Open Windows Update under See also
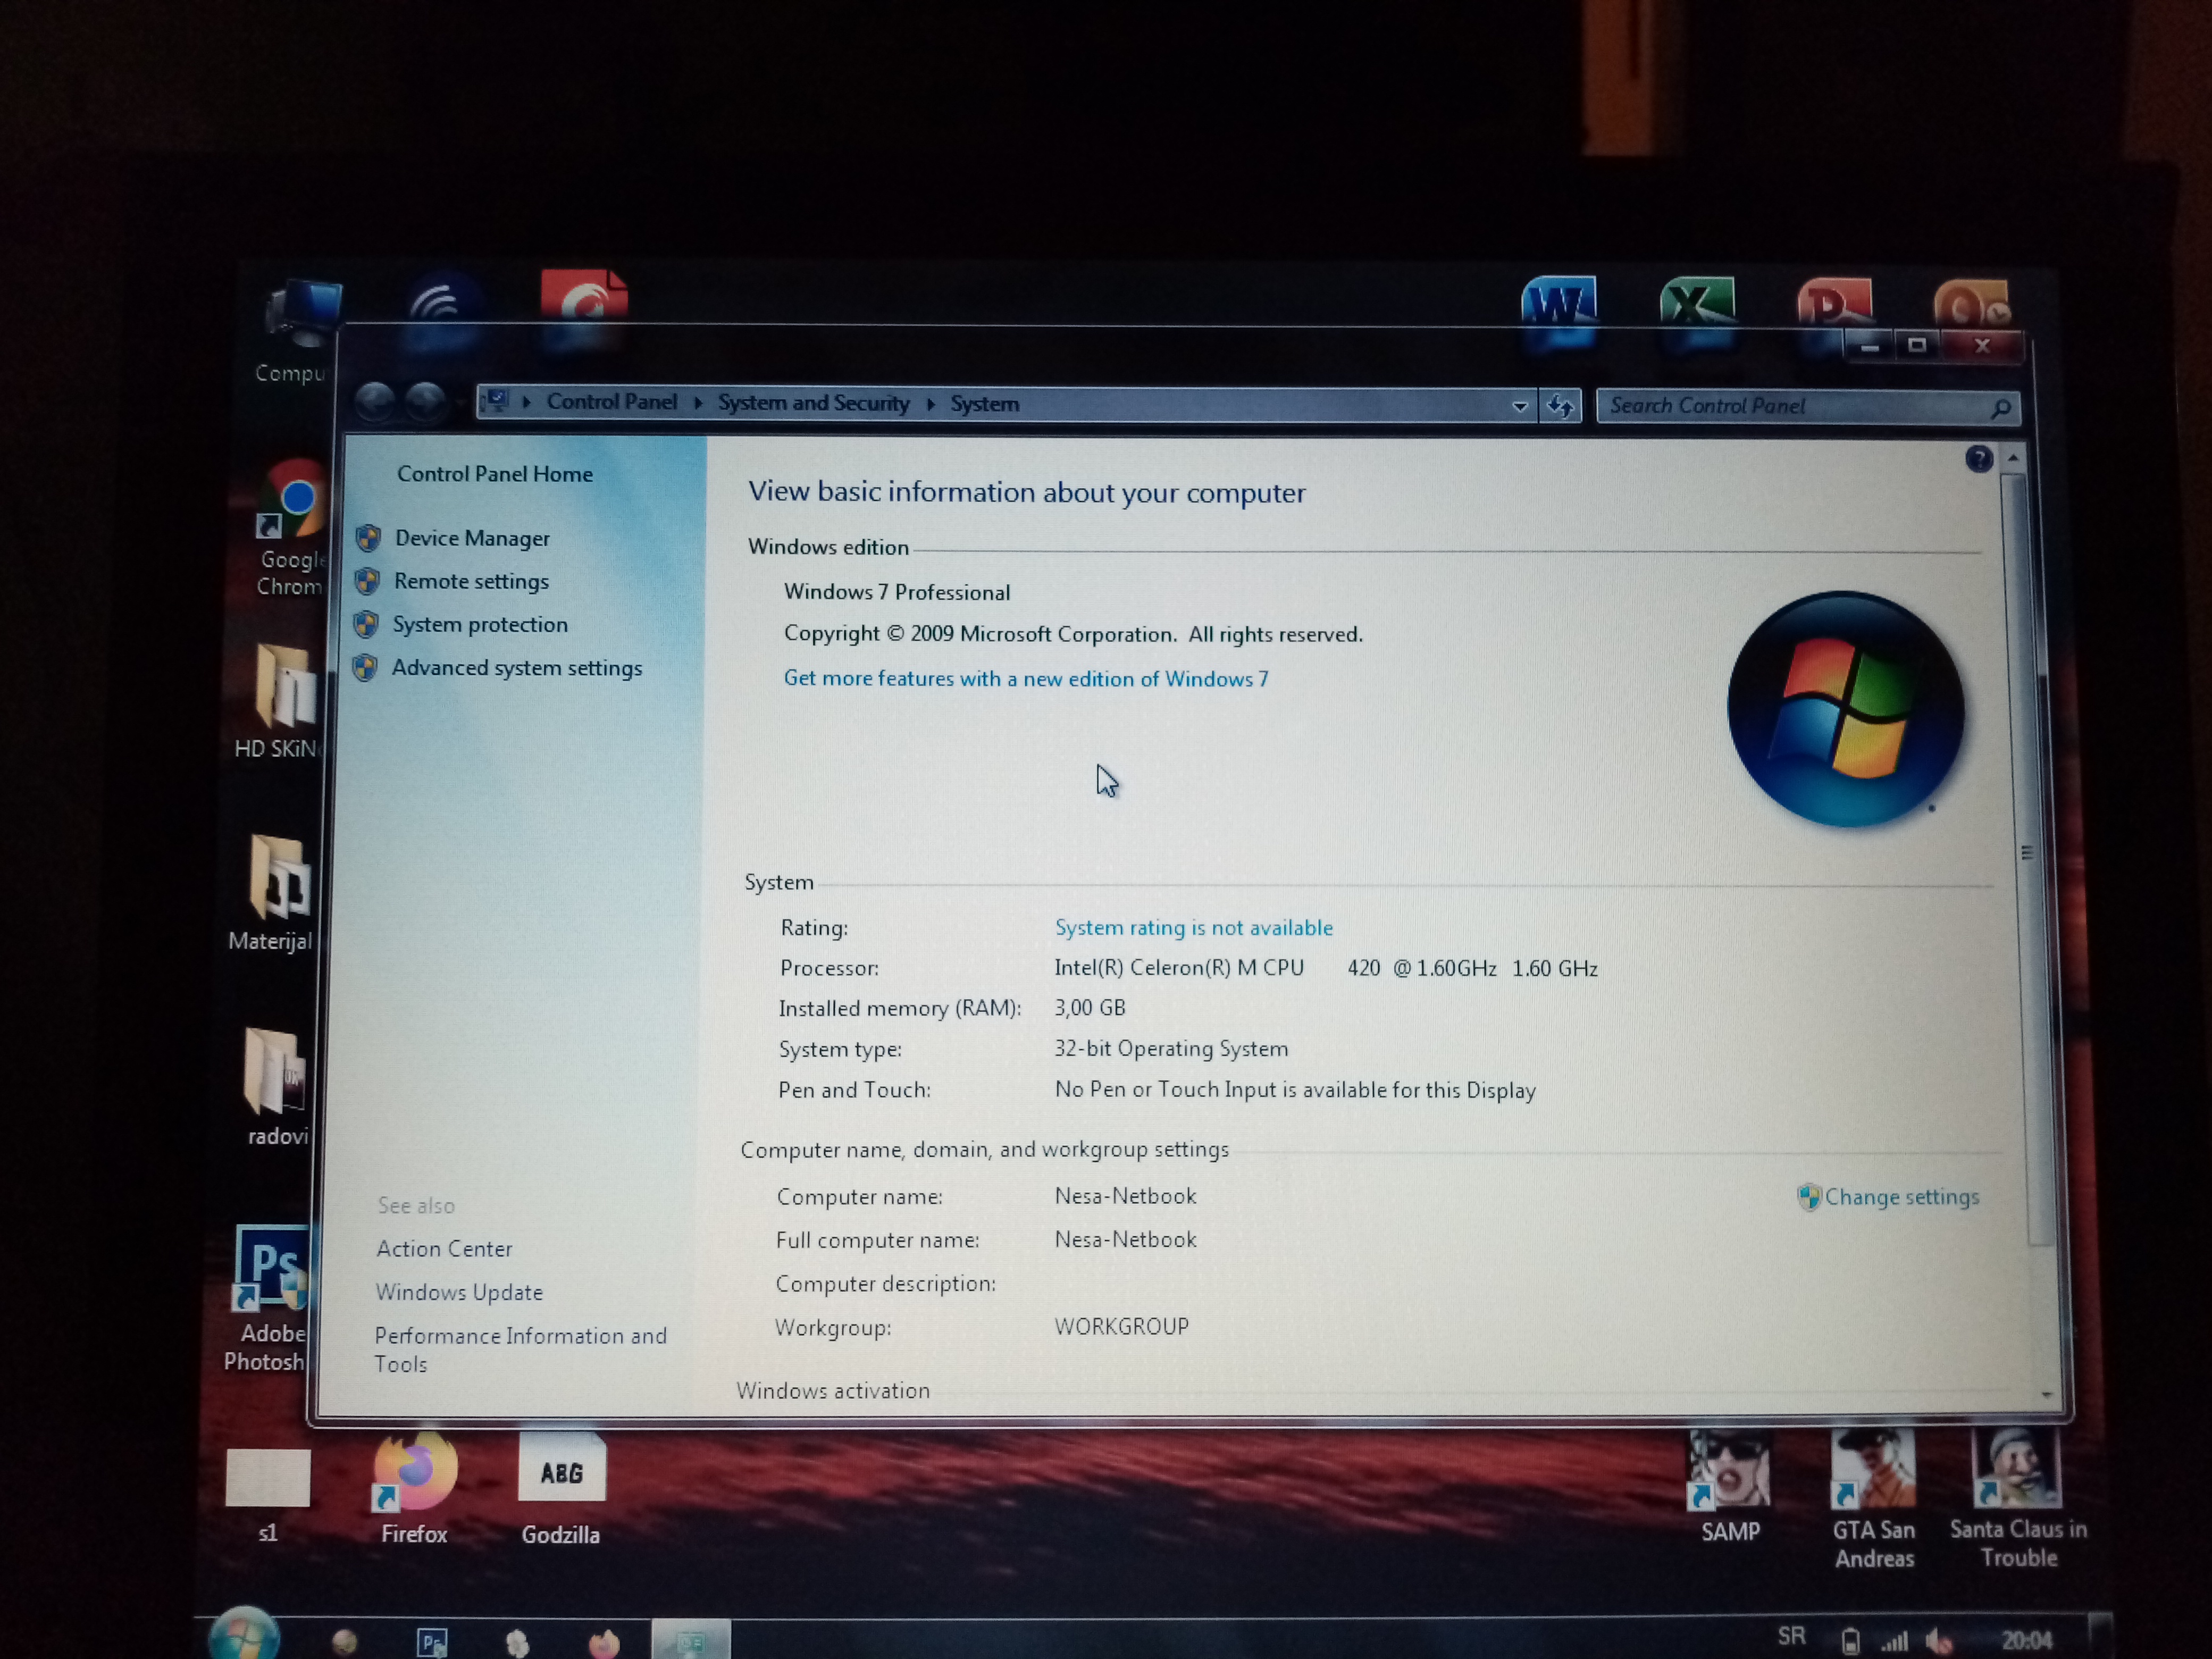Image resolution: width=2212 pixels, height=1659 pixels. [x=459, y=1292]
